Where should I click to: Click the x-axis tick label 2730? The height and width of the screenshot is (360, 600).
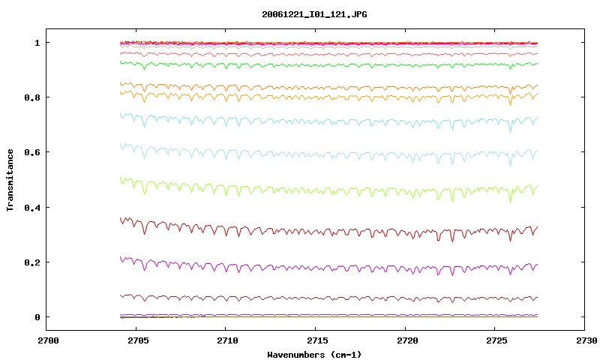point(586,340)
